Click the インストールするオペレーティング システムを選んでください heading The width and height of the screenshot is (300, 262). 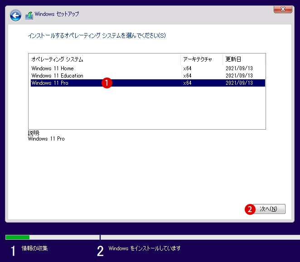pyautogui.click(x=97, y=36)
